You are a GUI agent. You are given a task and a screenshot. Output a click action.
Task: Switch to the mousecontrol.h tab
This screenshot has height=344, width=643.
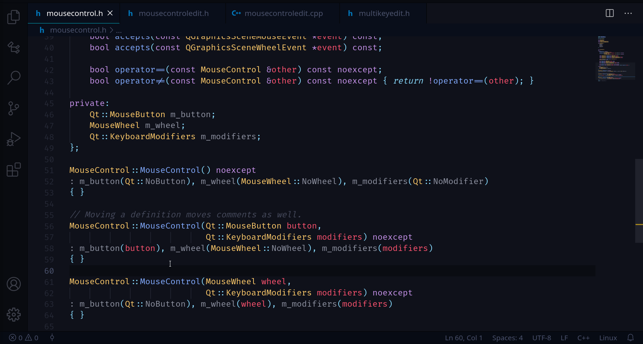point(74,13)
